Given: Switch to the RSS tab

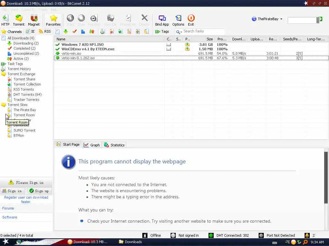Looking at the screenshot, I should [45, 32].
